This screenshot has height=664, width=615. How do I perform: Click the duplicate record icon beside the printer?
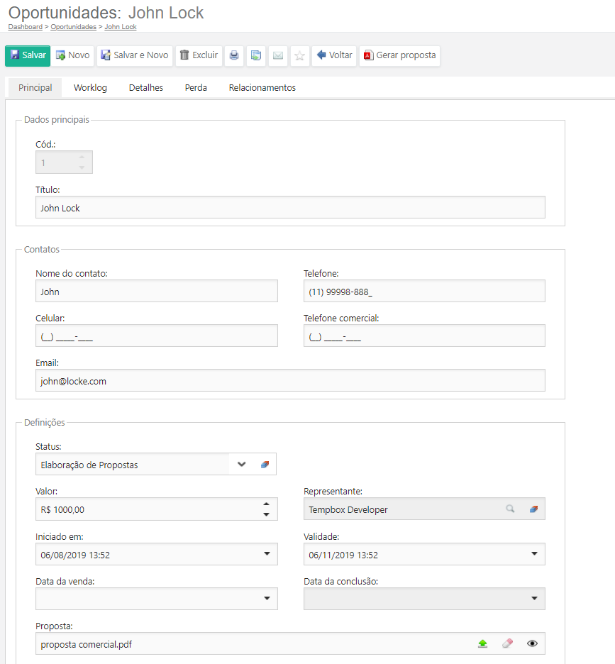(256, 55)
